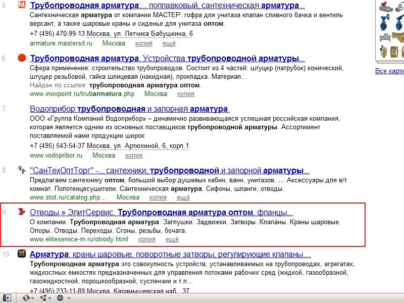Click 'ещё' next to armature.mastersd.ru
The width and height of the screenshot is (404, 303).
click(x=169, y=43)
